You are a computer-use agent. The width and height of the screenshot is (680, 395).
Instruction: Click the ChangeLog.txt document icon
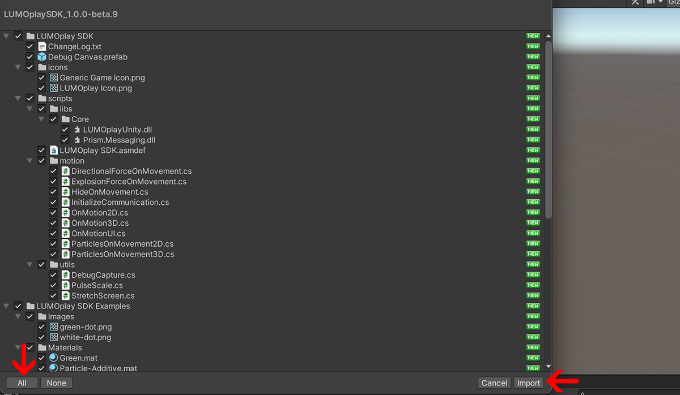[42, 46]
